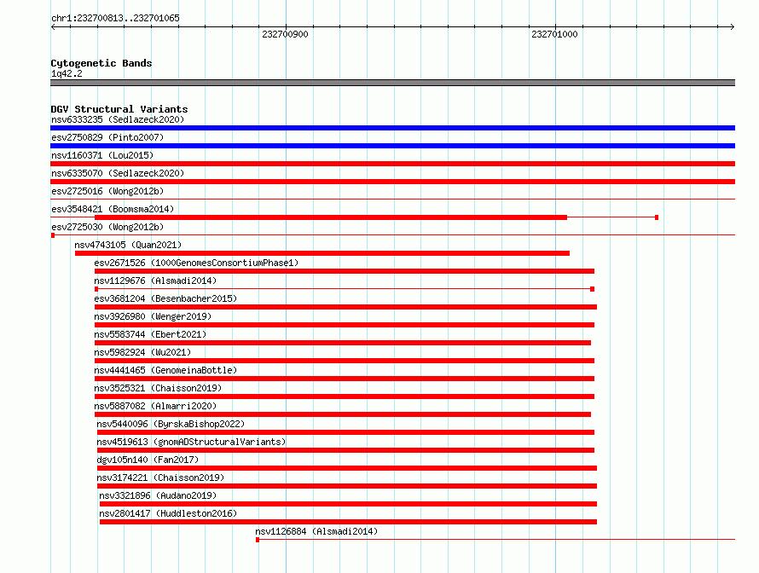Image resolution: width=759 pixels, height=573 pixels.
Task: Open nsv5887082 (Almarri2020) label
Action: pos(155,406)
